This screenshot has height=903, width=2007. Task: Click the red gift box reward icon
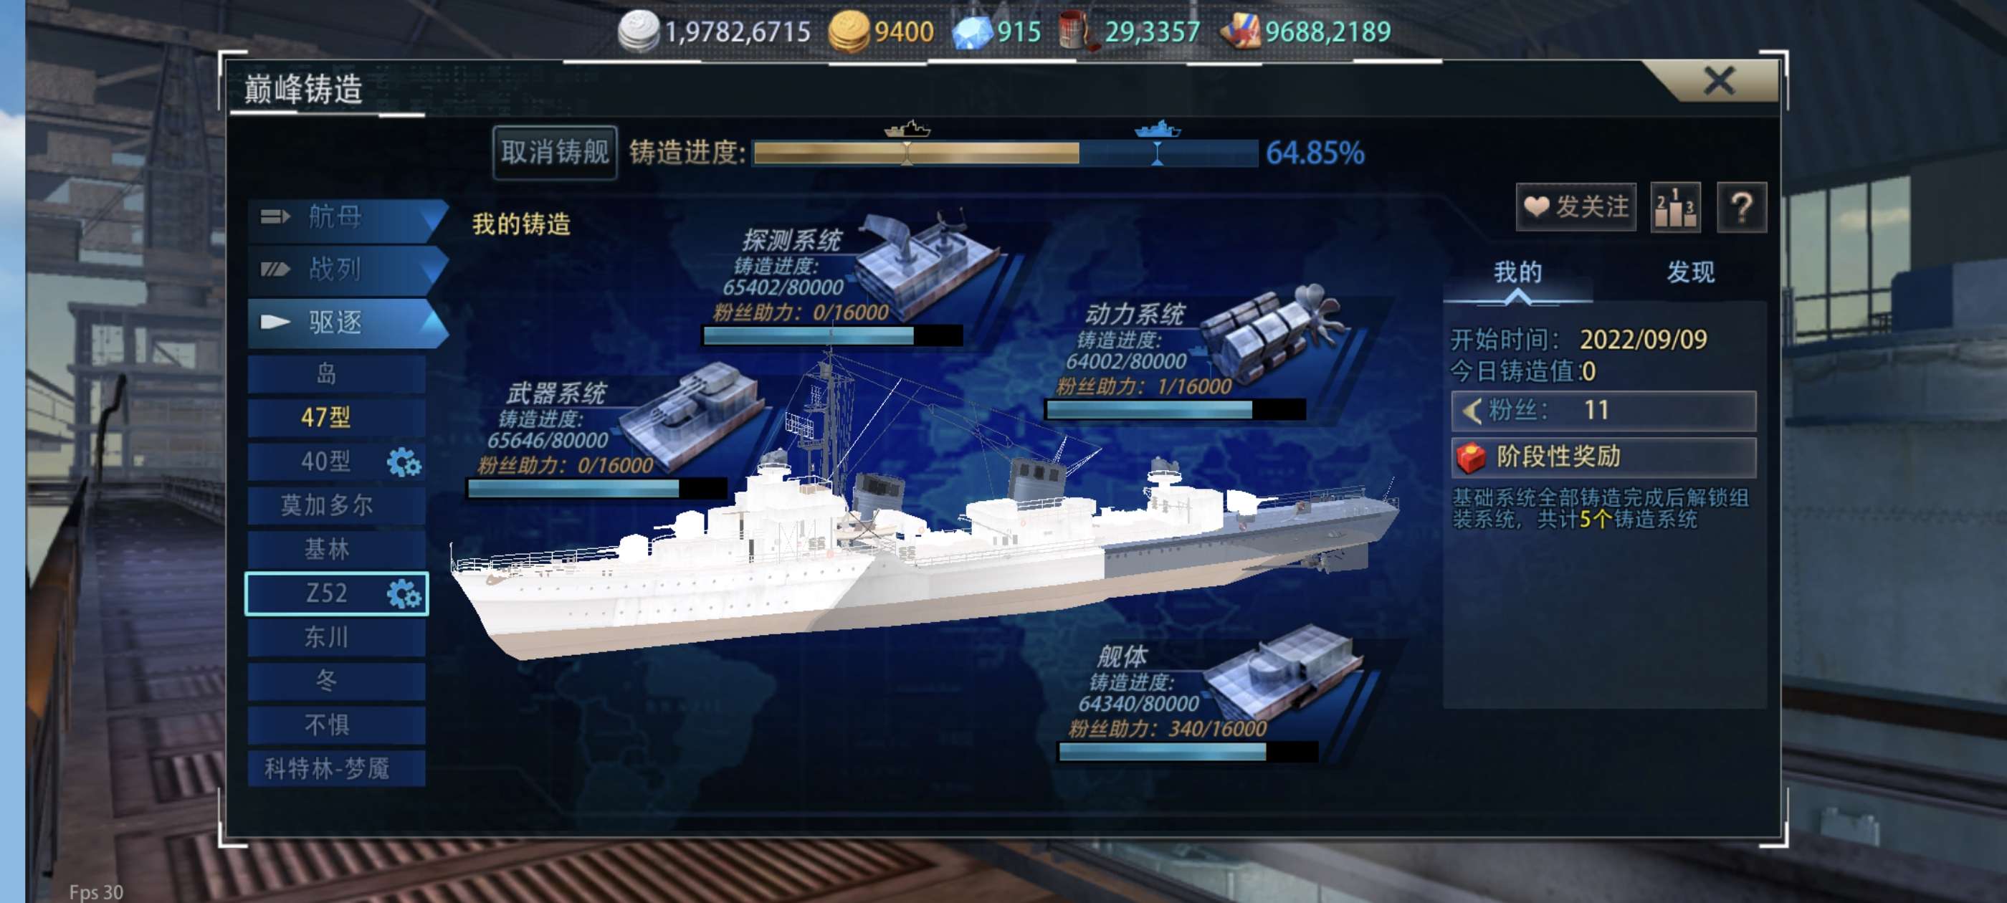pyautogui.click(x=1471, y=457)
